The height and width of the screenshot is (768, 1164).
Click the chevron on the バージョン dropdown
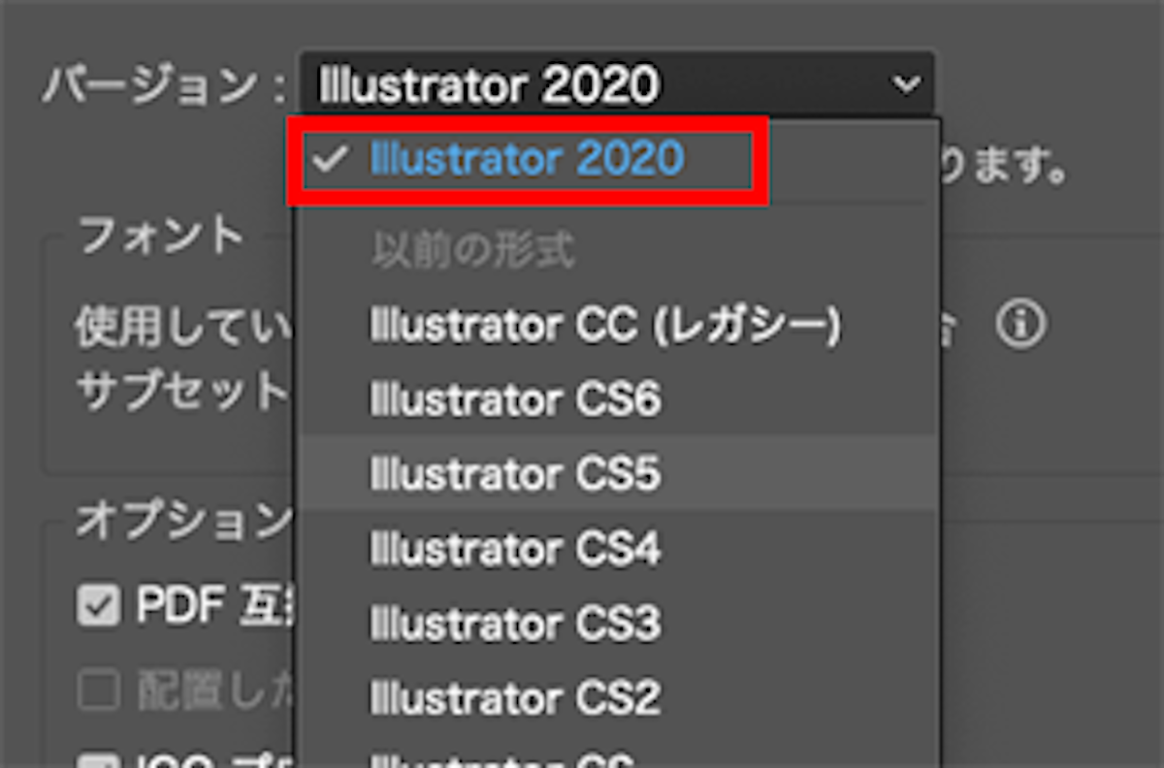point(904,84)
